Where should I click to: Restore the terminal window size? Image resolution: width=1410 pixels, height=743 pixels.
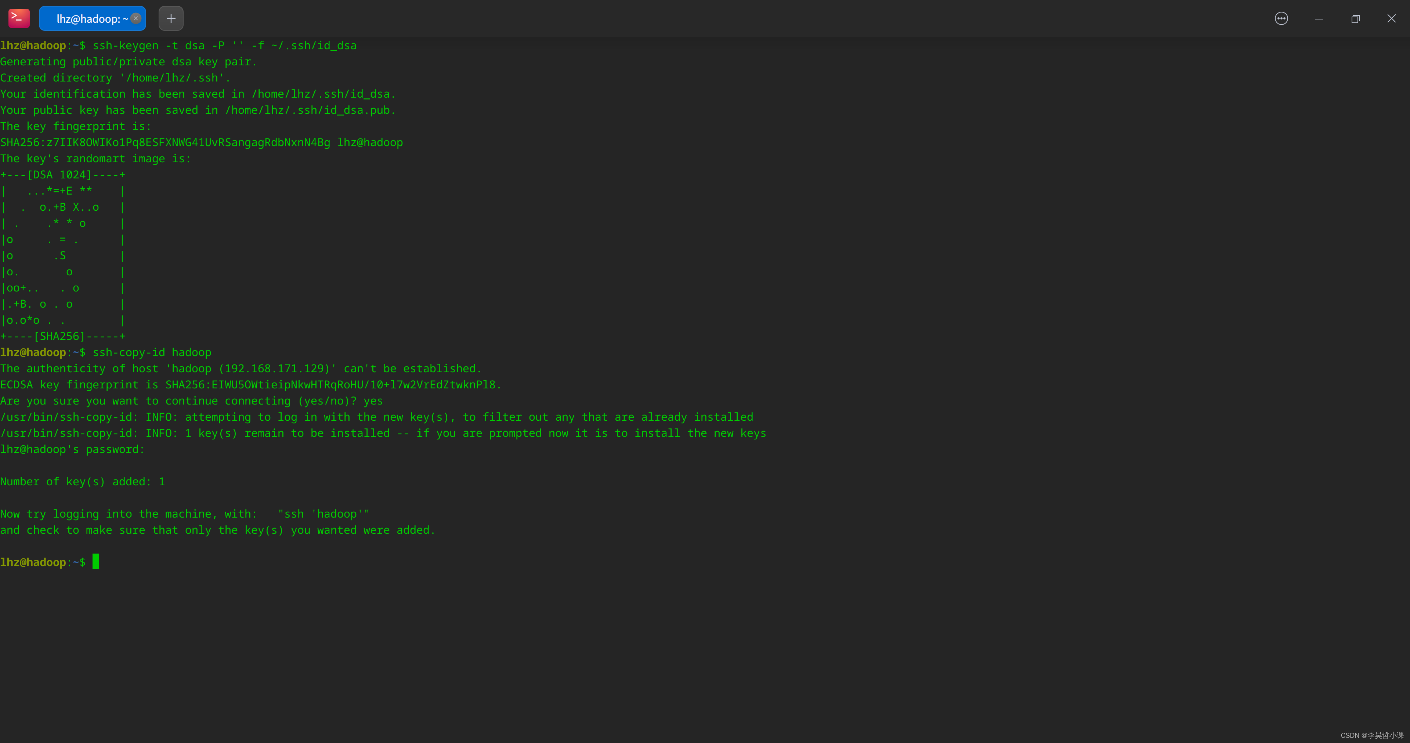[x=1355, y=19]
